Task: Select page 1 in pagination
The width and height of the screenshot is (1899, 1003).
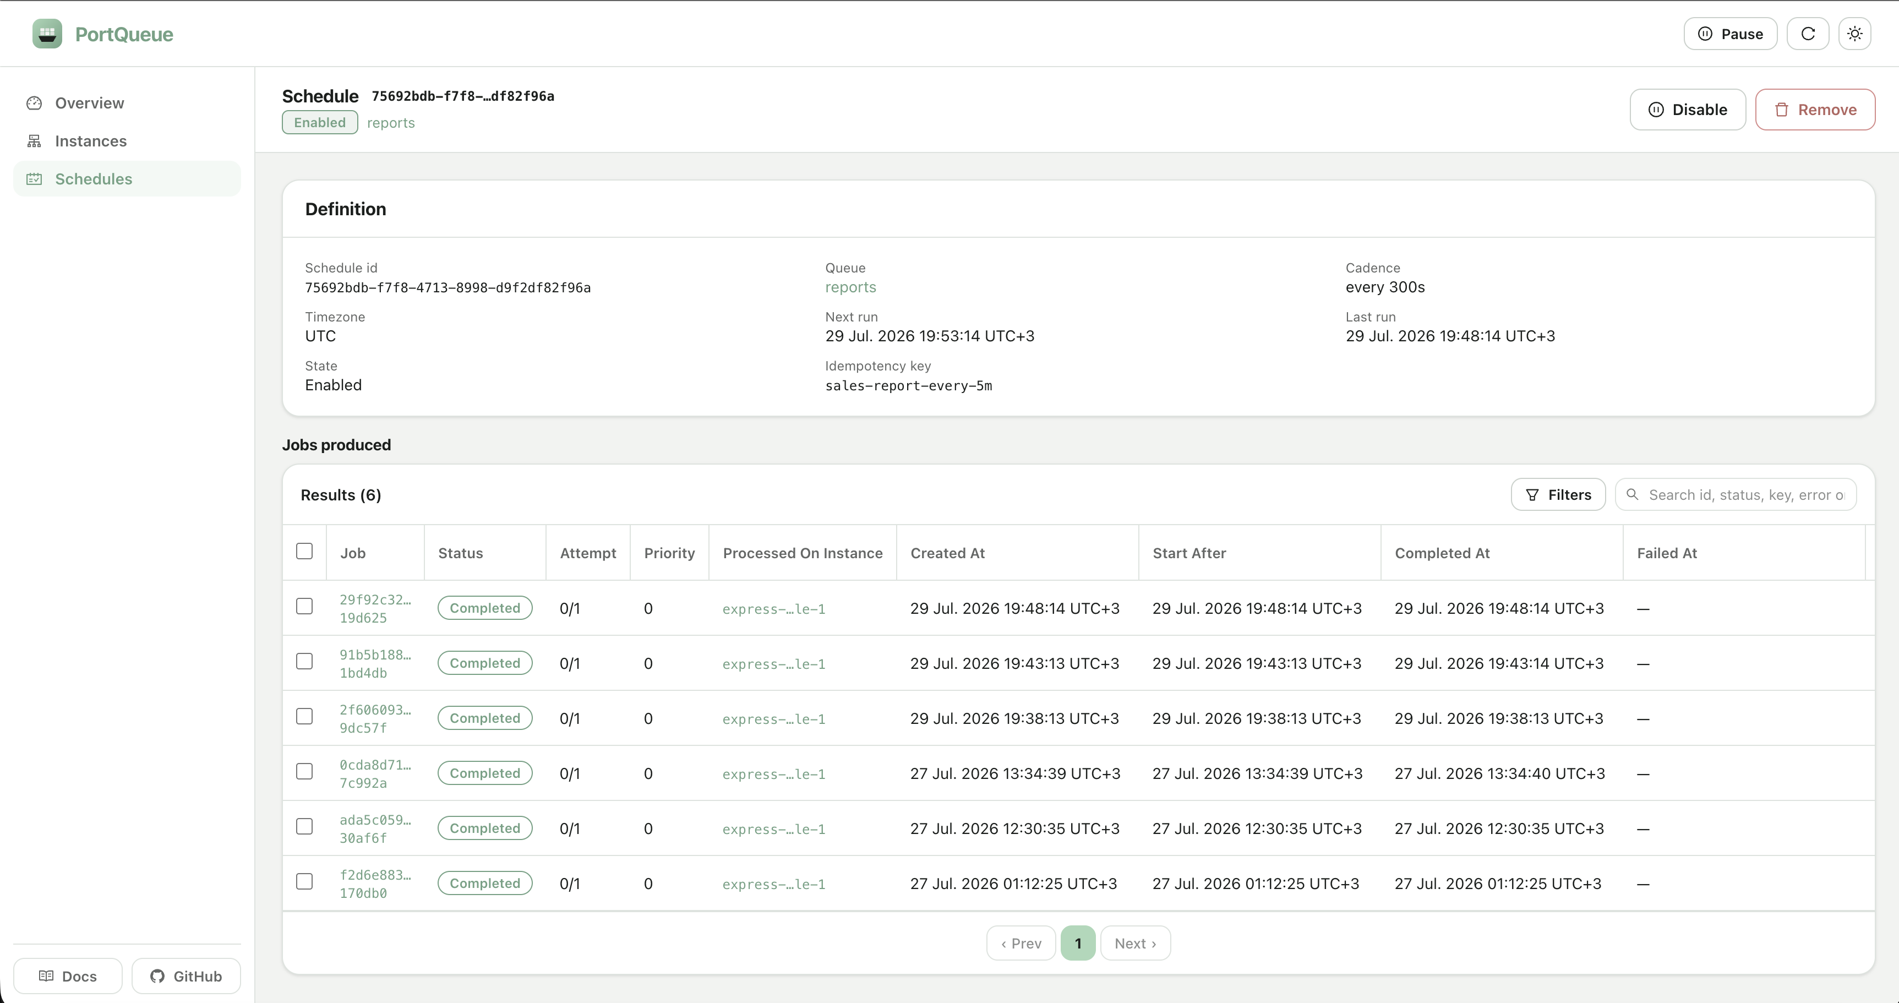Action: pyautogui.click(x=1078, y=943)
